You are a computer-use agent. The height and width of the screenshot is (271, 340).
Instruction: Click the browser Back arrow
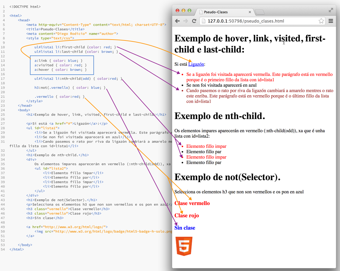point(177,21)
